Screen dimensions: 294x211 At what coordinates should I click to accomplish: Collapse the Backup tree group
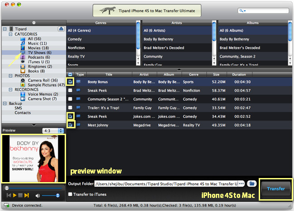5,103
